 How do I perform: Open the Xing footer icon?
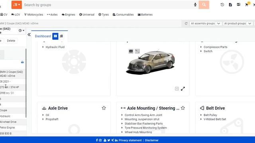[x=112, y=140]
